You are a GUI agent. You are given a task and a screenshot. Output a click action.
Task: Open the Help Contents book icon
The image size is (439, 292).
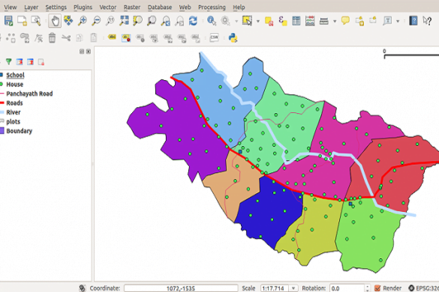click(413, 21)
